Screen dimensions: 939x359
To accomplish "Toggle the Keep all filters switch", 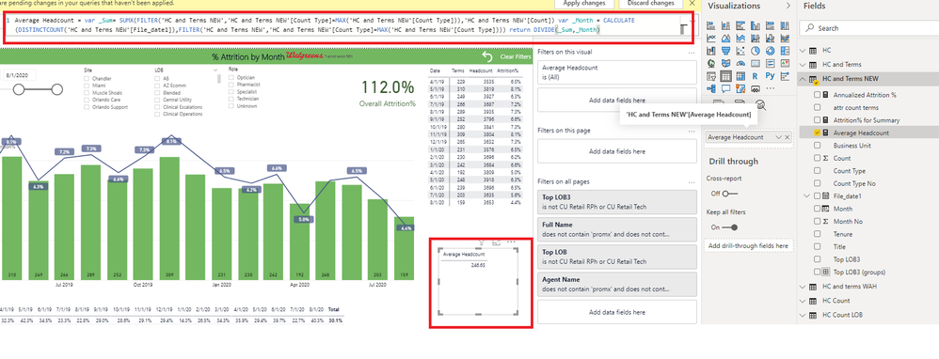I will (x=730, y=227).
